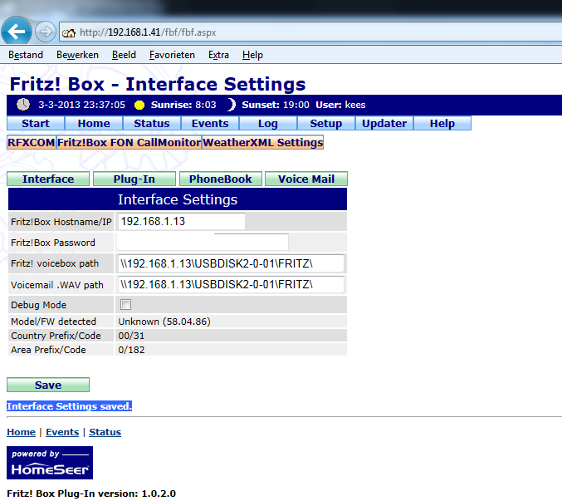
Task: Switch to the Plug-In tab
Action: [x=134, y=179]
